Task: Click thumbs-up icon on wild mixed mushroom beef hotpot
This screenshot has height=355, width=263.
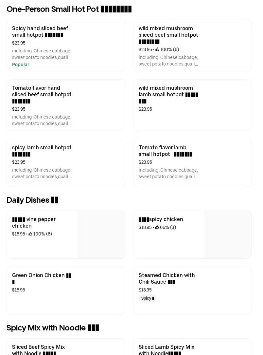Action: (157, 49)
